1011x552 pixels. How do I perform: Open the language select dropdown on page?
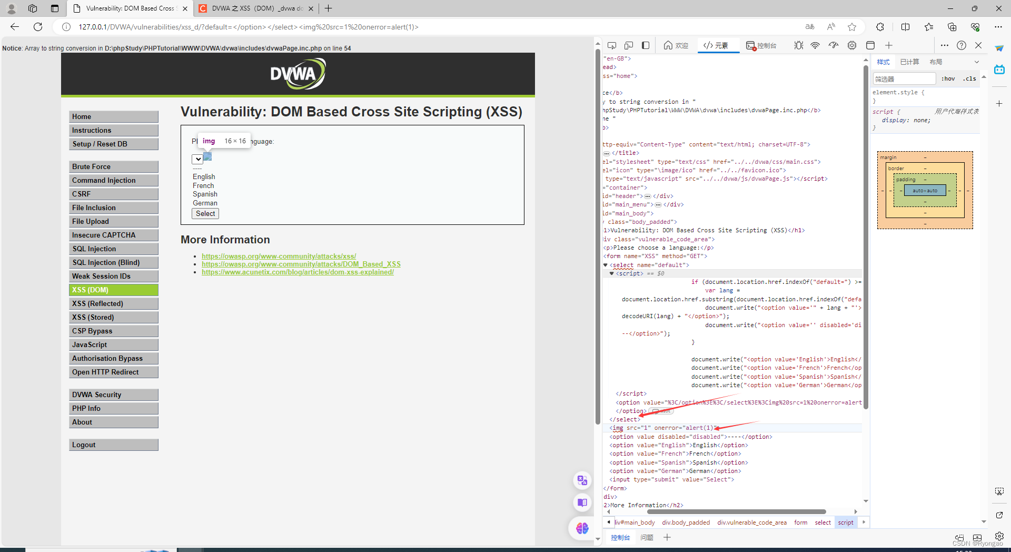197,159
